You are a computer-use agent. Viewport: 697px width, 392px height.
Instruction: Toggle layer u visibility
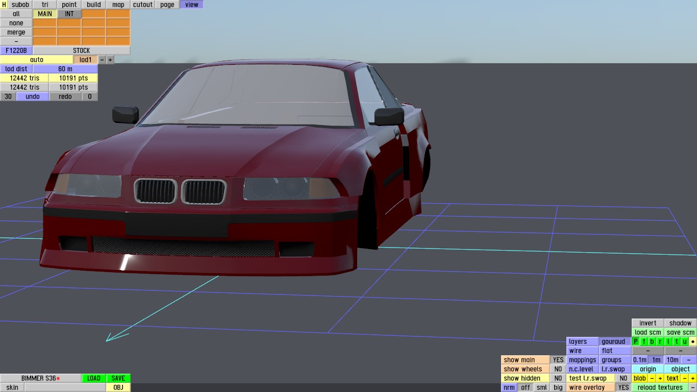coord(685,341)
